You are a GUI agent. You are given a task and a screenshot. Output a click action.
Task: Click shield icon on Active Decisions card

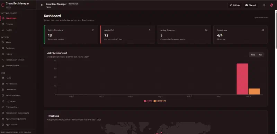coord(93,30)
